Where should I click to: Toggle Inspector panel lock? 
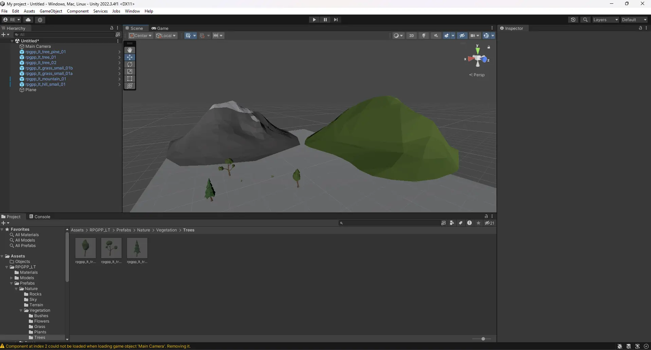pyautogui.click(x=640, y=28)
